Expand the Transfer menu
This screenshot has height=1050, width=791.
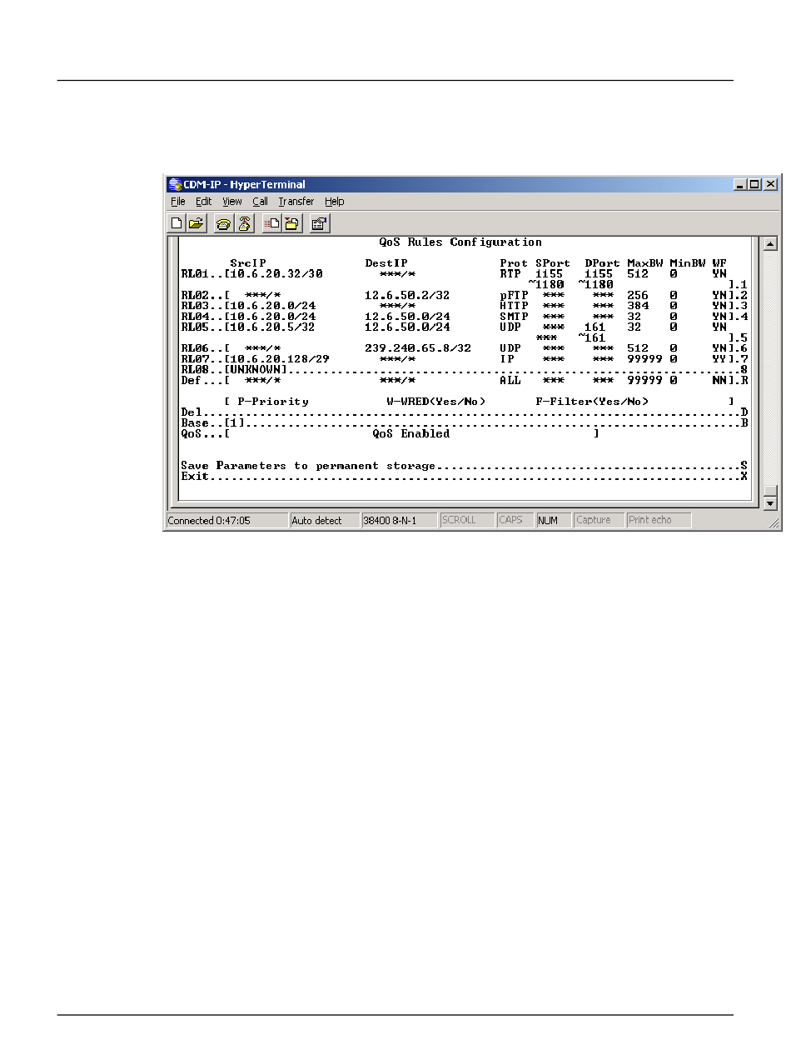pyautogui.click(x=296, y=202)
